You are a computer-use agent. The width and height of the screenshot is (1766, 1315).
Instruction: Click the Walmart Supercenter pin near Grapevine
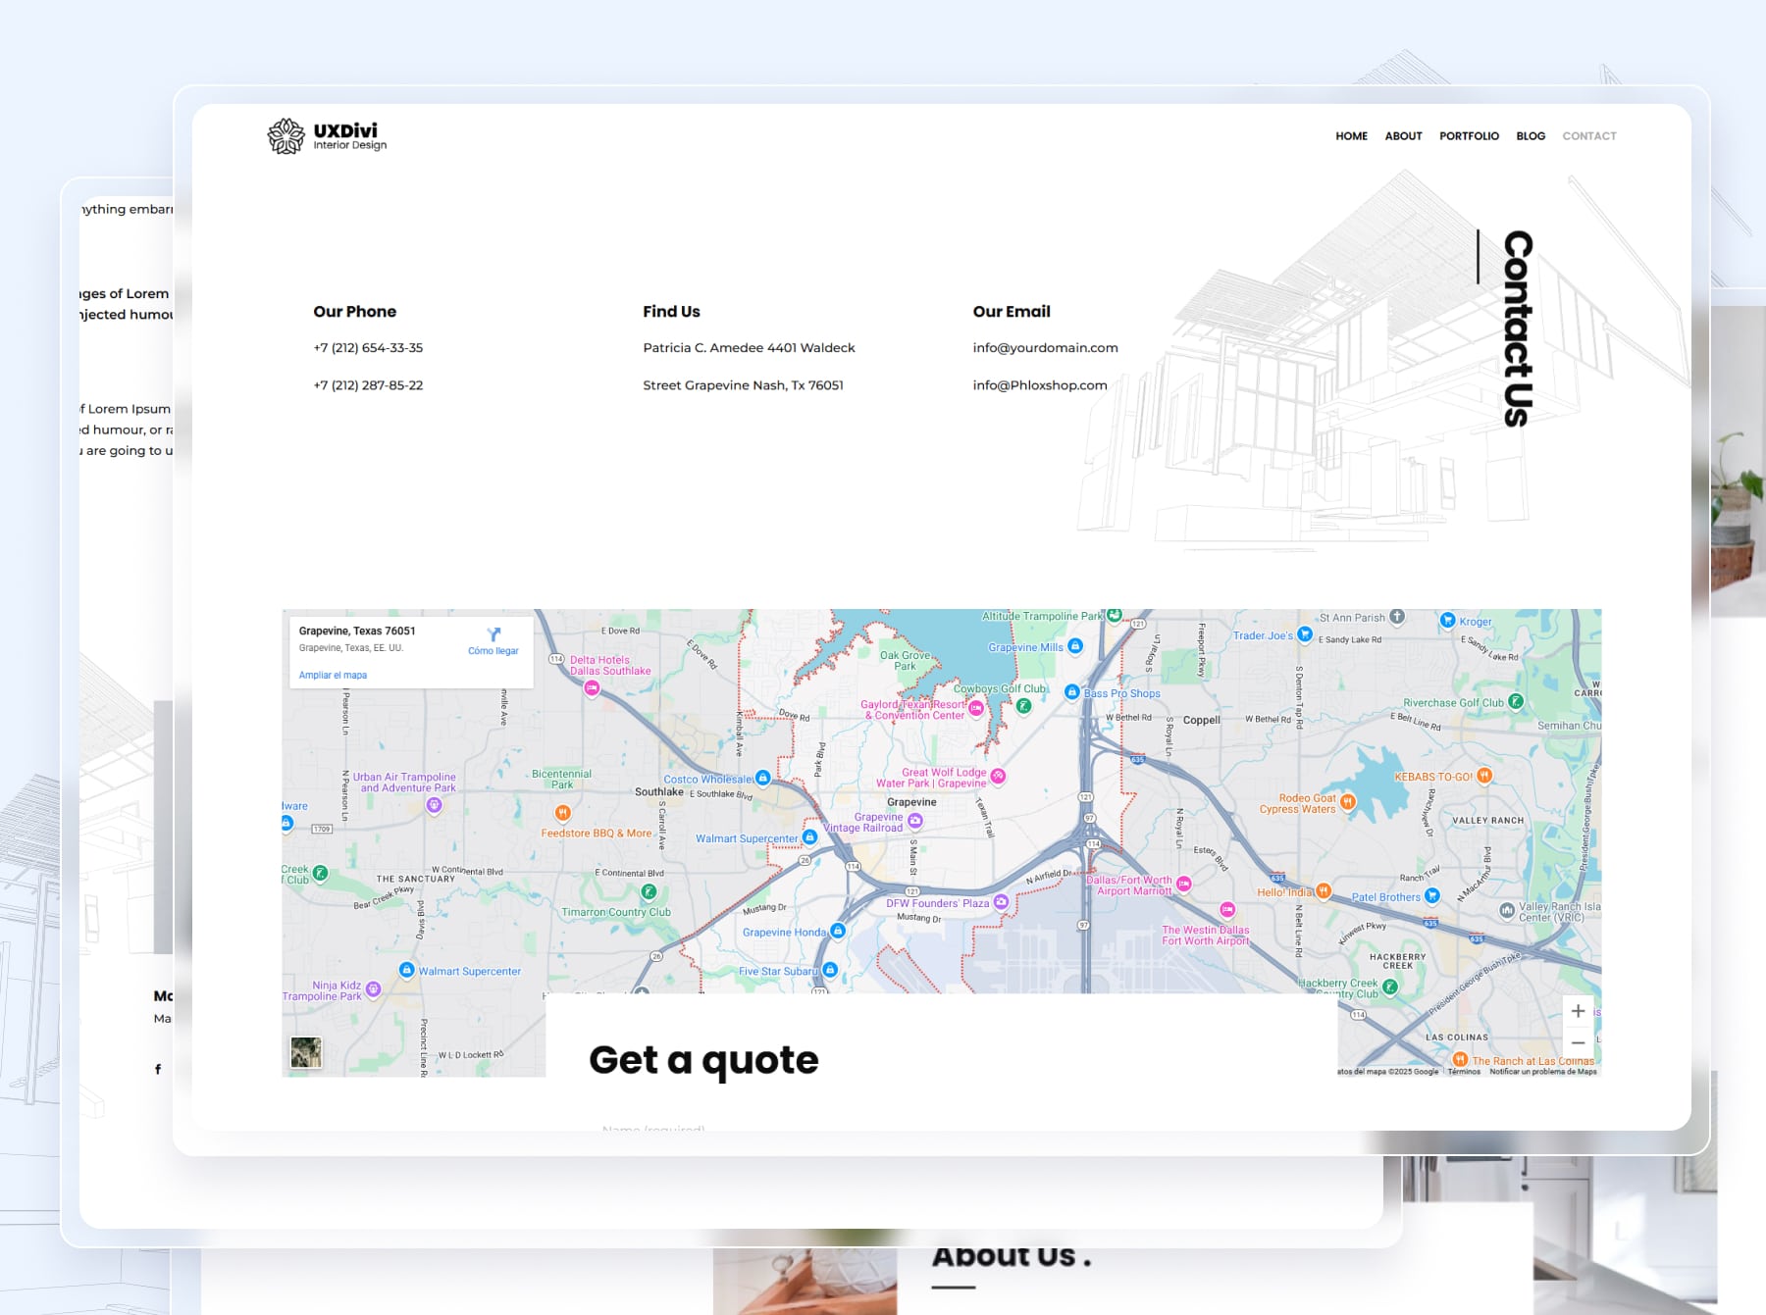tap(809, 837)
